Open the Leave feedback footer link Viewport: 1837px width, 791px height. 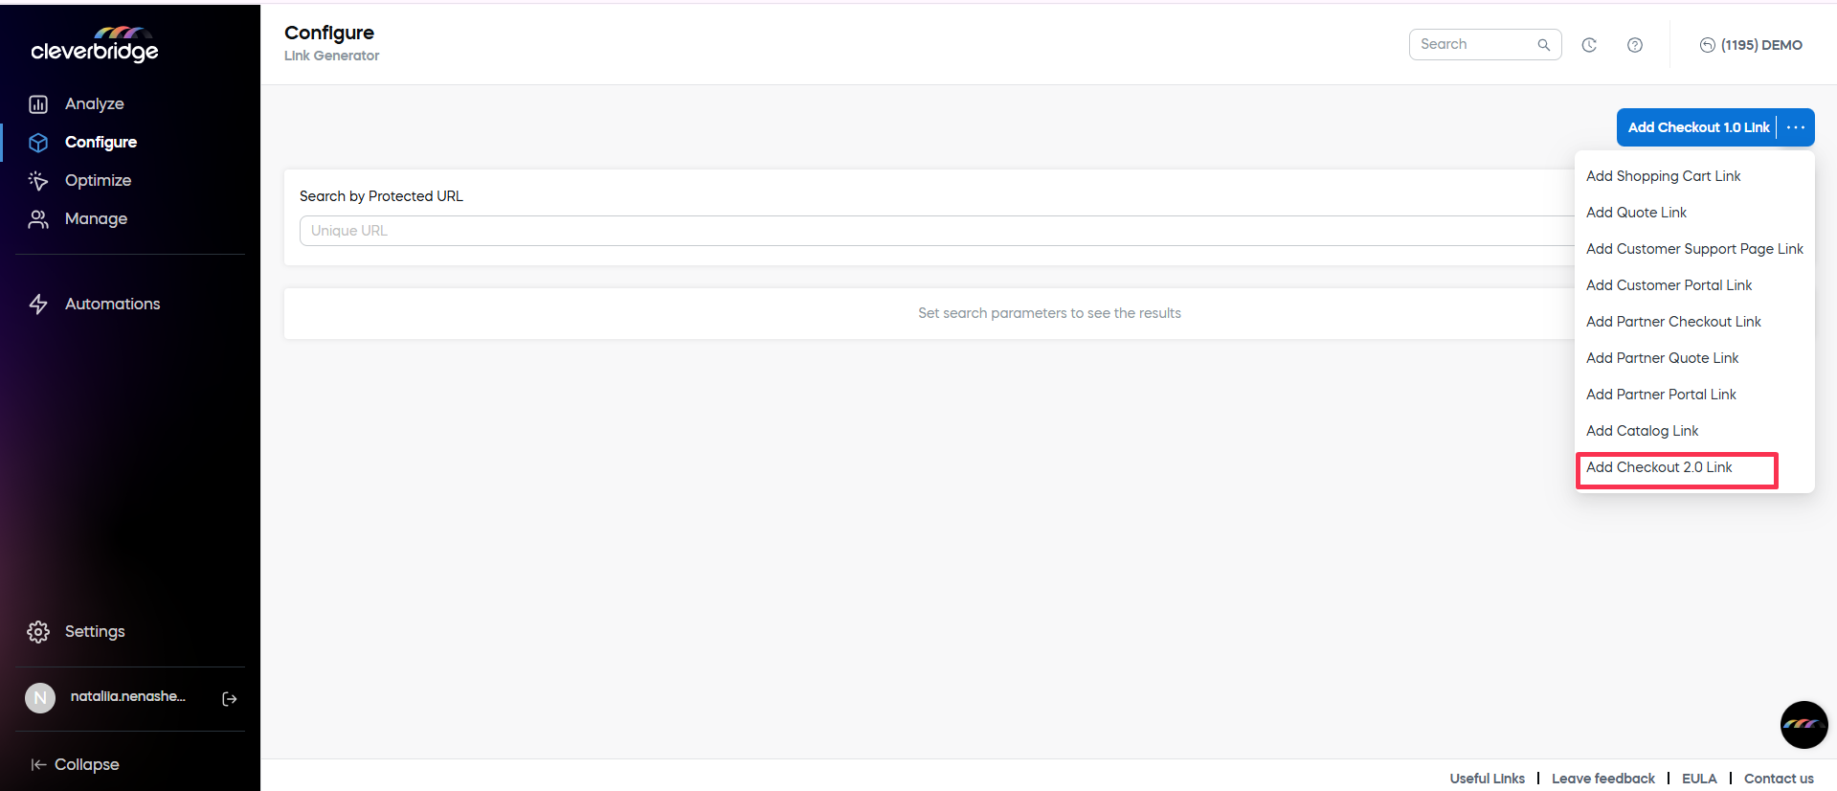(x=1602, y=779)
